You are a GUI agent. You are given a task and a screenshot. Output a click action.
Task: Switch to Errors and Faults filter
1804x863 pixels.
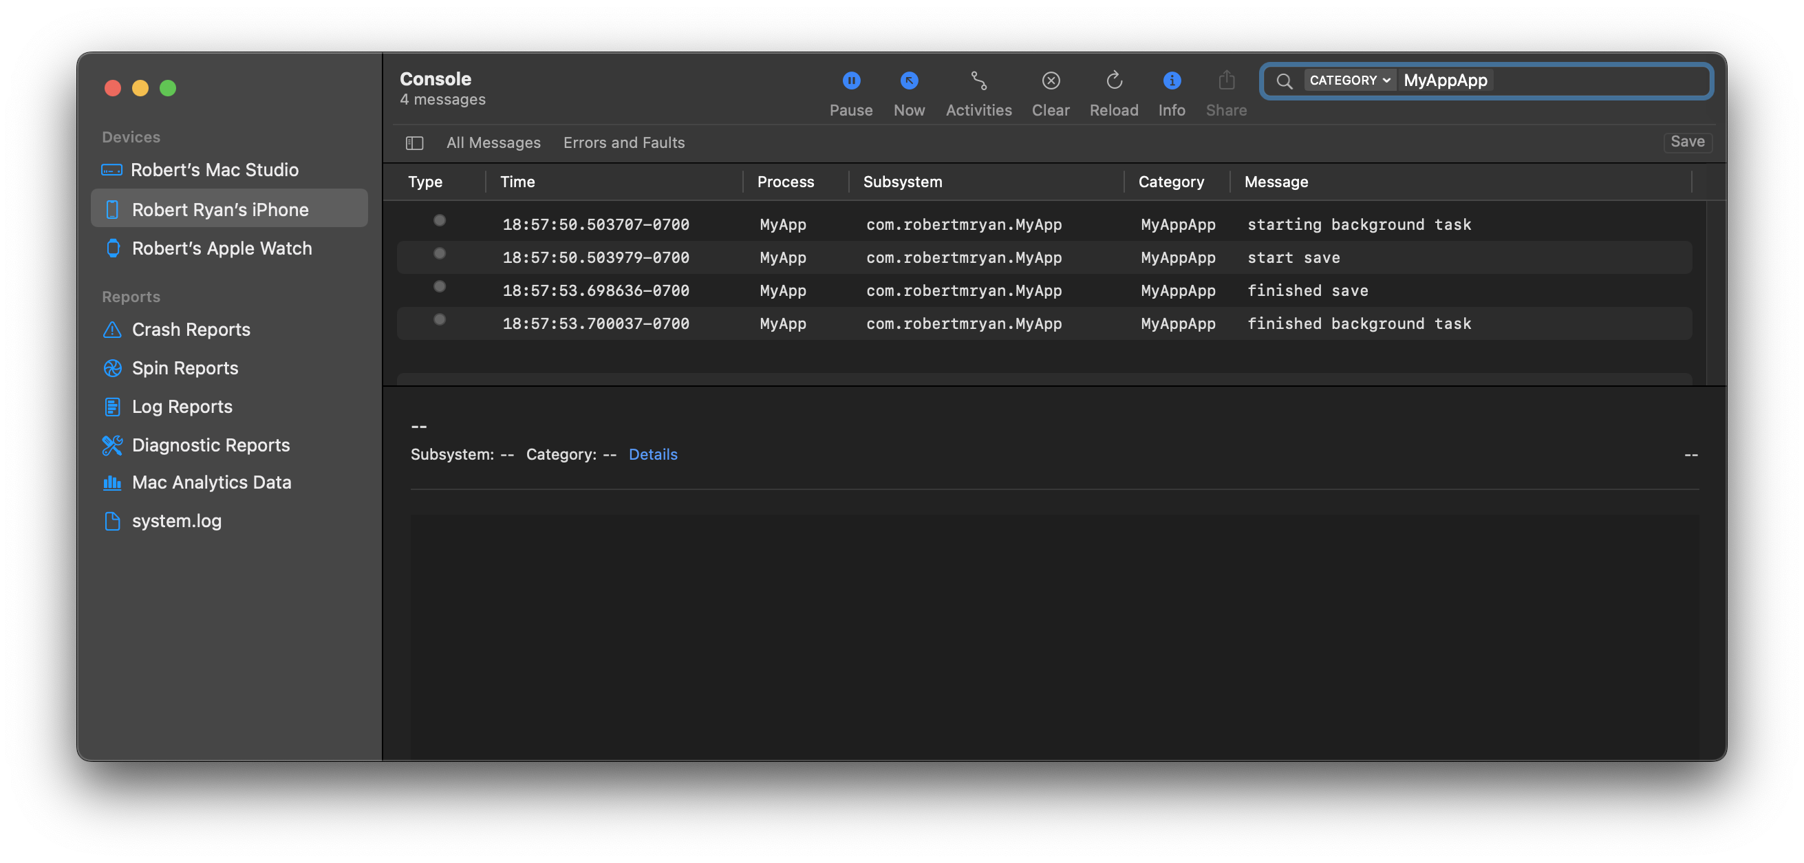coord(624,143)
